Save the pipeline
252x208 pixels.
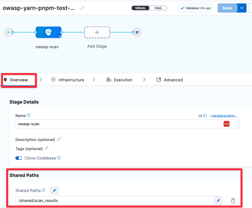pyautogui.click(x=227, y=8)
